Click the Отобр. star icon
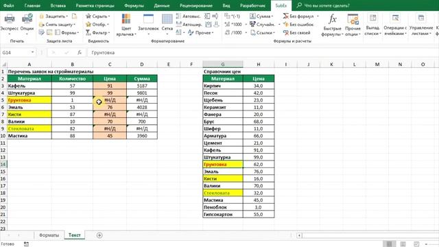The image size is (439, 247). coord(88,25)
